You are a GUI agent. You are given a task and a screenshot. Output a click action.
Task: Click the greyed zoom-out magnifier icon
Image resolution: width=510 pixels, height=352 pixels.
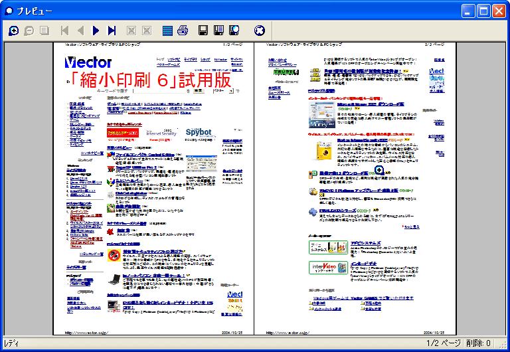29,31
